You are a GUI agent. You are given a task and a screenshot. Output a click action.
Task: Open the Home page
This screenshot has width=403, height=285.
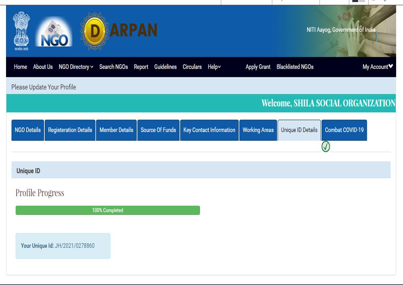click(21, 67)
